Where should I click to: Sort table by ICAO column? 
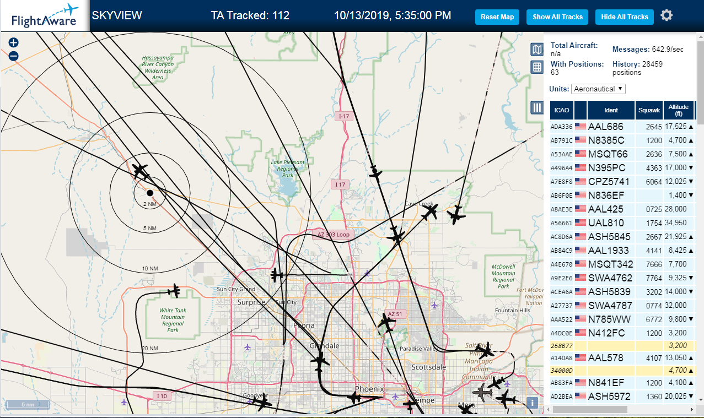[561, 110]
